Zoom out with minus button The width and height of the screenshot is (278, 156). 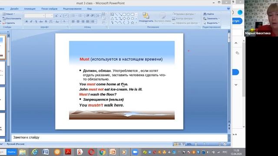point(196,144)
